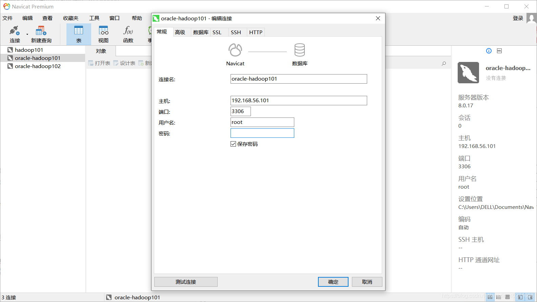Click the 打开表 (Open Table) icon
The height and width of the screenshot is (302, 537).
coord(91,63)
